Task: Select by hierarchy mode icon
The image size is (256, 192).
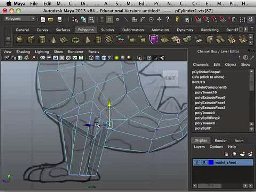Action: (x=75, y=19)
